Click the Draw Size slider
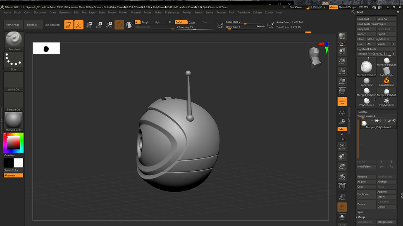Screen dimensions: 403x226 (245, 27)
